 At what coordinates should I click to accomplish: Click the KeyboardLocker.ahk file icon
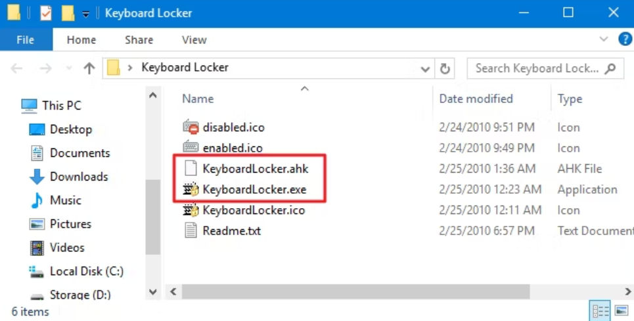tap(191, 168)
